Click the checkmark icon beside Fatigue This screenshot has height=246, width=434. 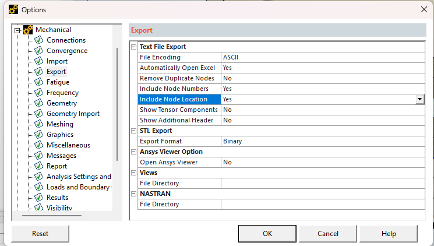39,82
